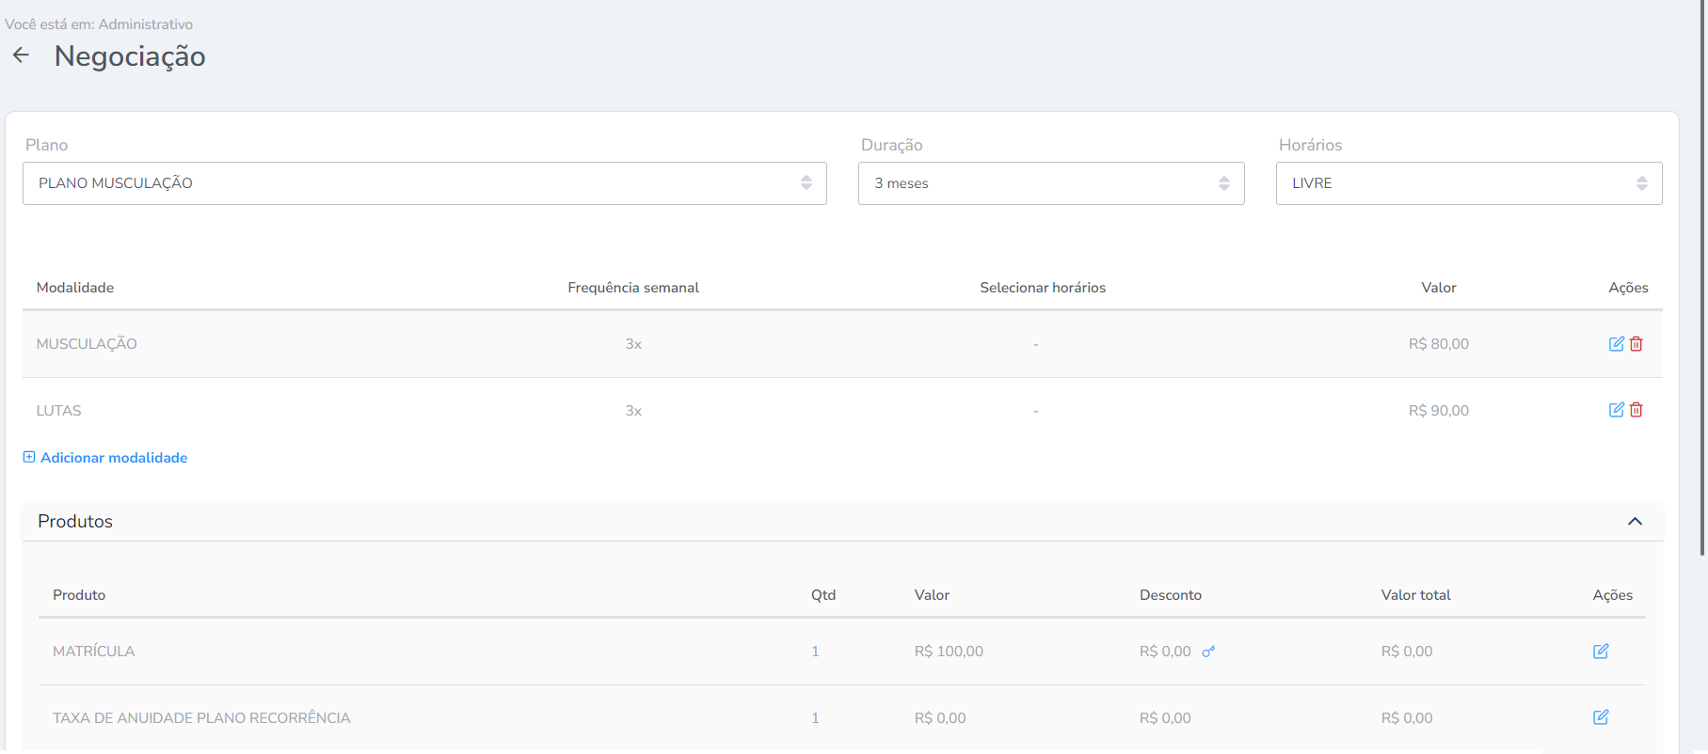Click the Adicionar modalidade link
The width and height of the screenshot is (1708, 754).
coord(114,458)
